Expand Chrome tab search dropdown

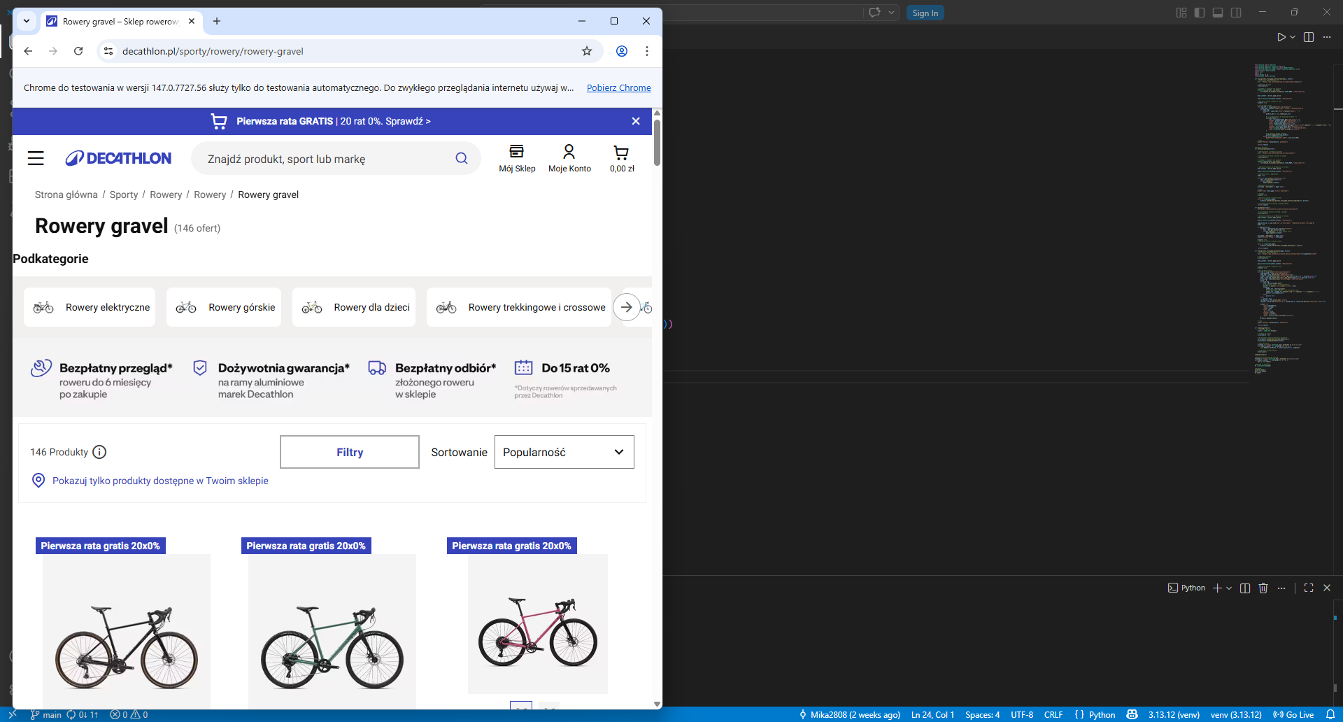pyautogui.click(x=27, y=21)
